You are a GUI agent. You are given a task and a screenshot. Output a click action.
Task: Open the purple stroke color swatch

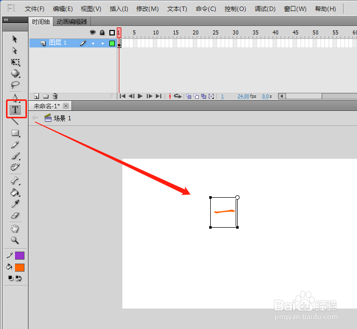[x=19, y=256]
